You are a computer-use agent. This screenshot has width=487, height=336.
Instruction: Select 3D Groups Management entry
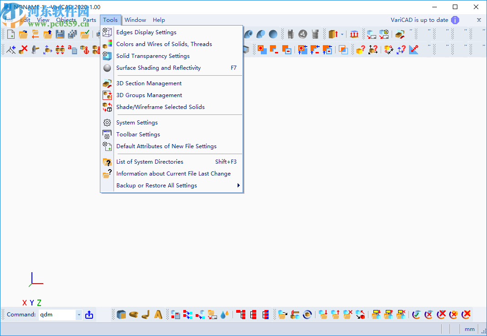click(x=171, y=95)
